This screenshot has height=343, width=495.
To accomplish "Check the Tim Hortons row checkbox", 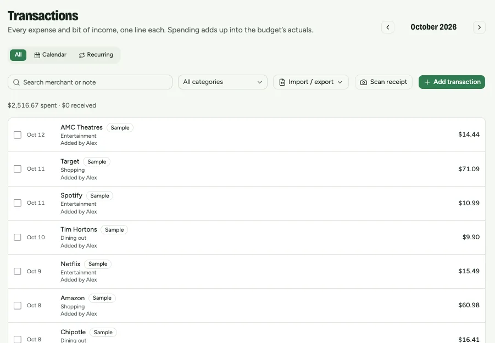I will pos(18,238).
